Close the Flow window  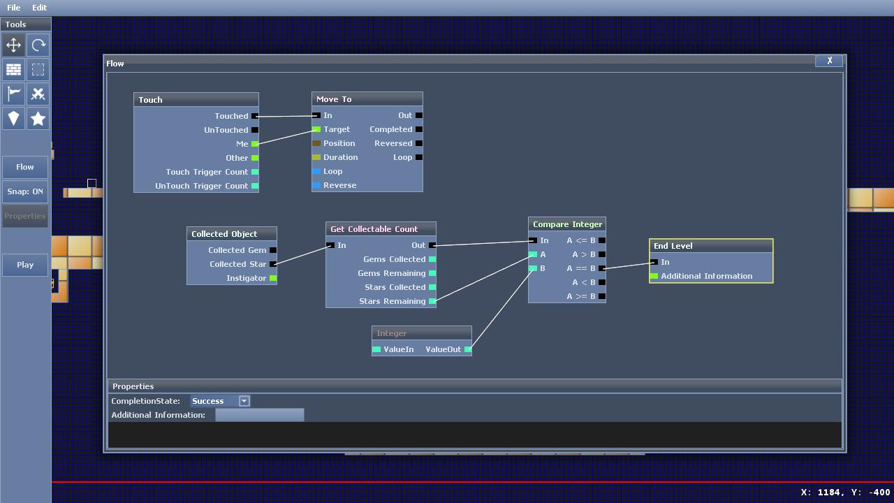829,61
